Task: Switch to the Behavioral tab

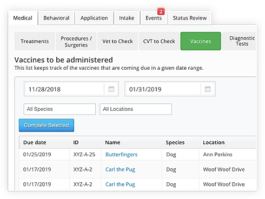Action: tap(56, 18)
